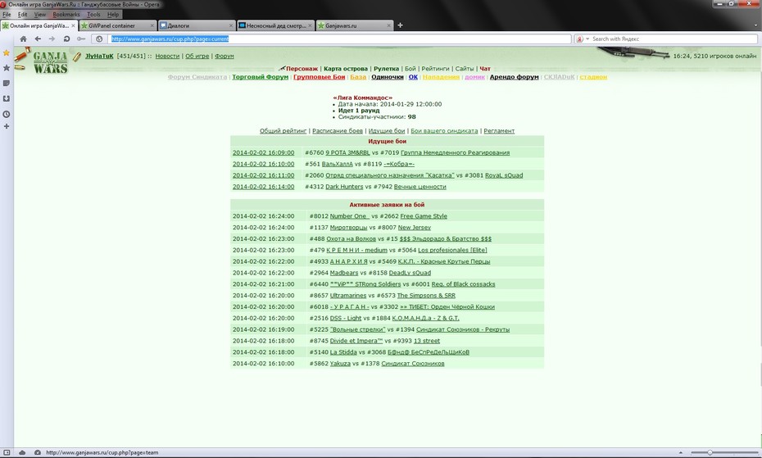Open the Dark Hunters syndicate link
The image size is (762, 458).
pyautogui.click(x=344, y=187)
